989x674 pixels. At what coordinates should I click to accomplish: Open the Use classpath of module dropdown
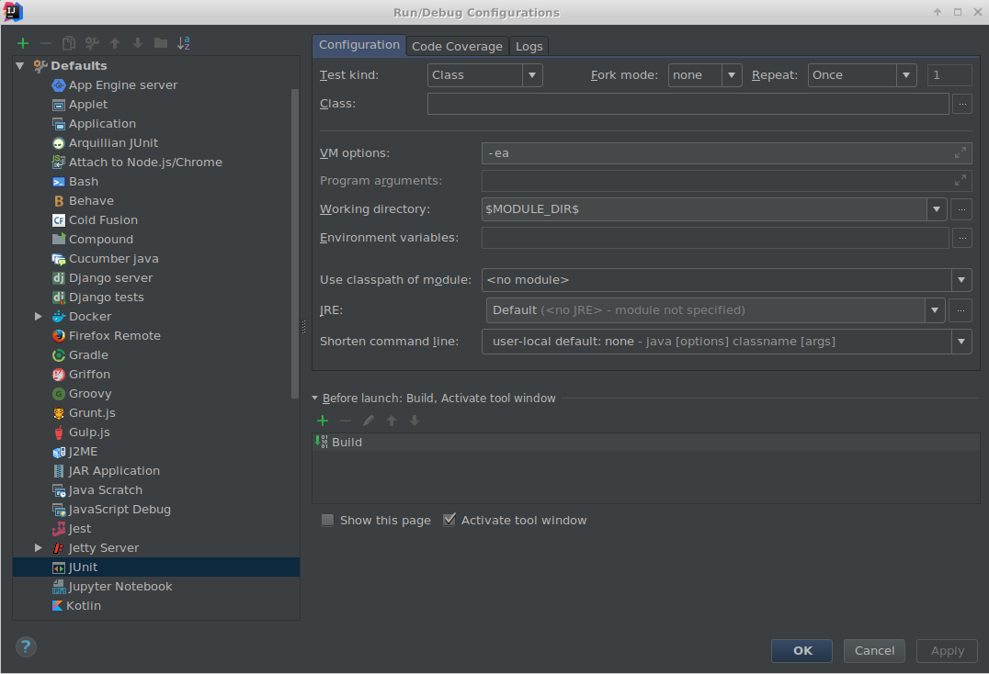click(727, 280)
